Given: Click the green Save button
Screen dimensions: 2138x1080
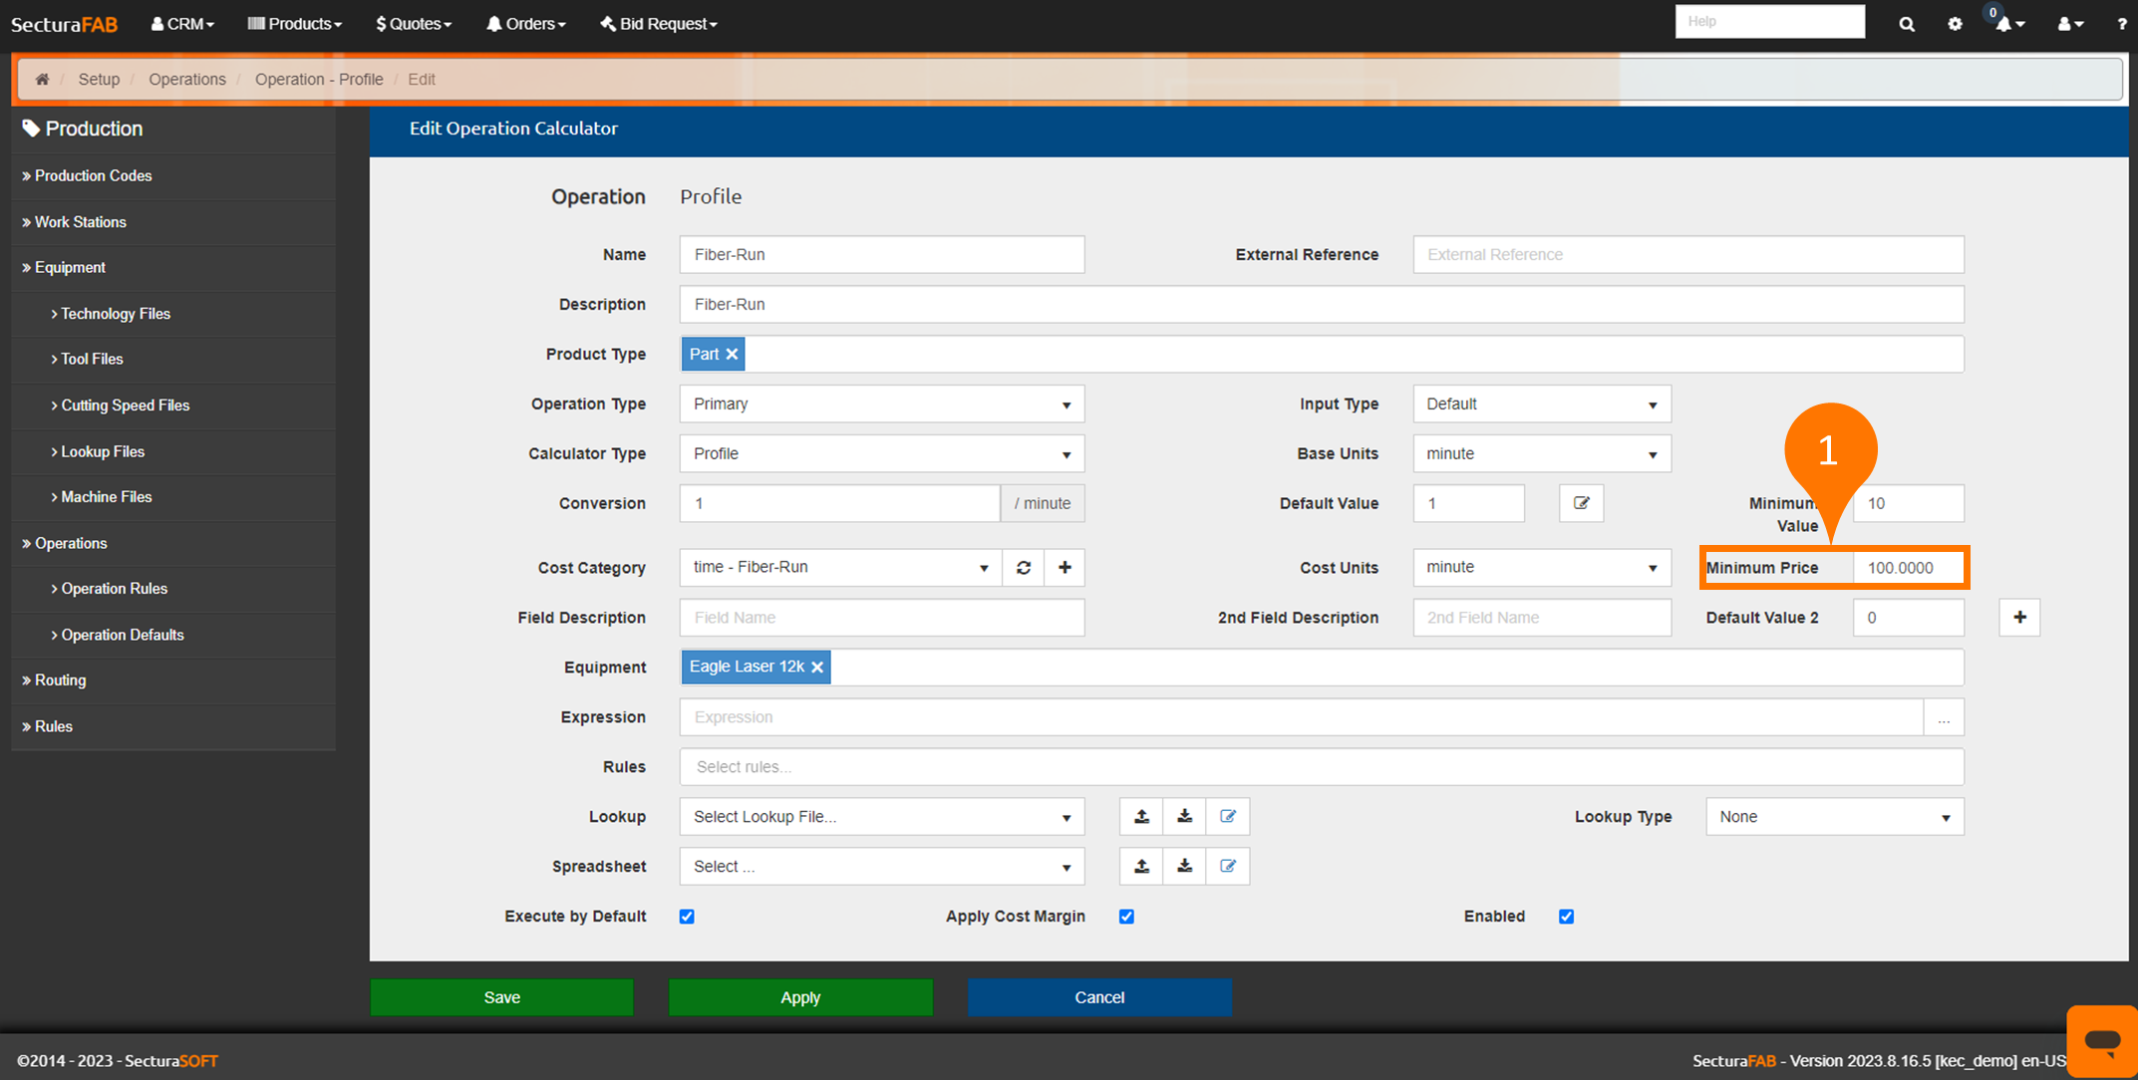Looking at the screenshot, I should (x=501, y=997).
